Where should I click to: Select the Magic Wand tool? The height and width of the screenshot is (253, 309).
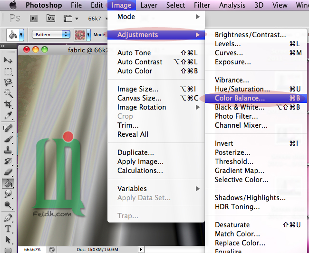[x=8, y=93]
